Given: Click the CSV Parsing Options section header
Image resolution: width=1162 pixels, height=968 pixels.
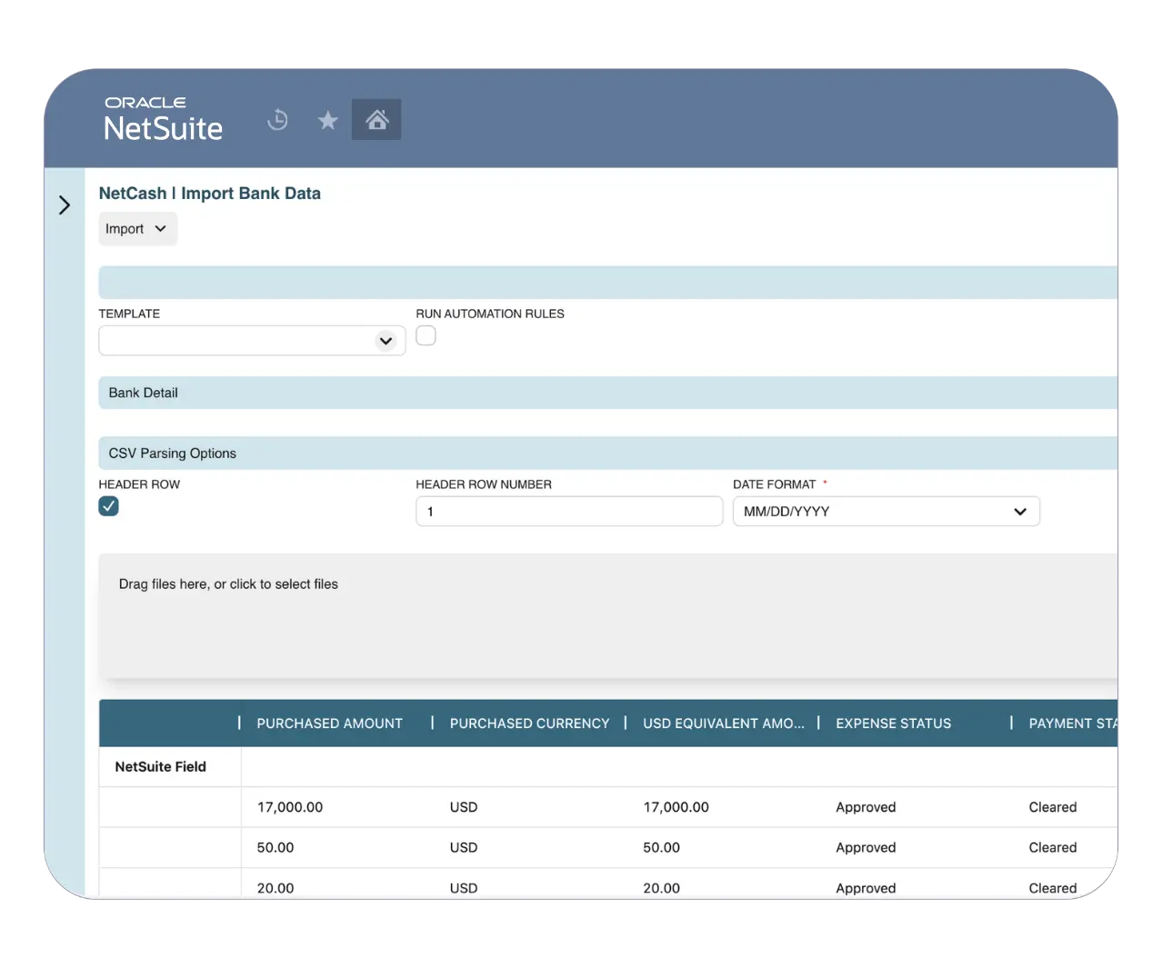Looking at the screenshot, I should click(x=607, y=454).
